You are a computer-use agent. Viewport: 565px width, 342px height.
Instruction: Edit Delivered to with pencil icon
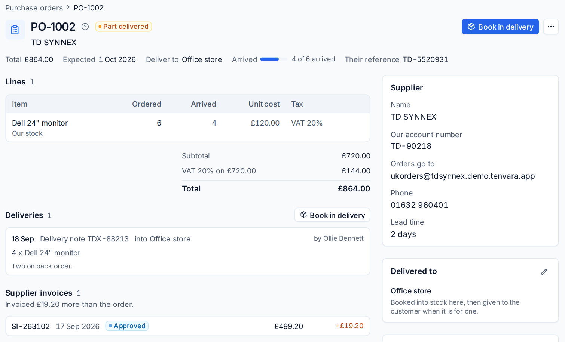544,272
